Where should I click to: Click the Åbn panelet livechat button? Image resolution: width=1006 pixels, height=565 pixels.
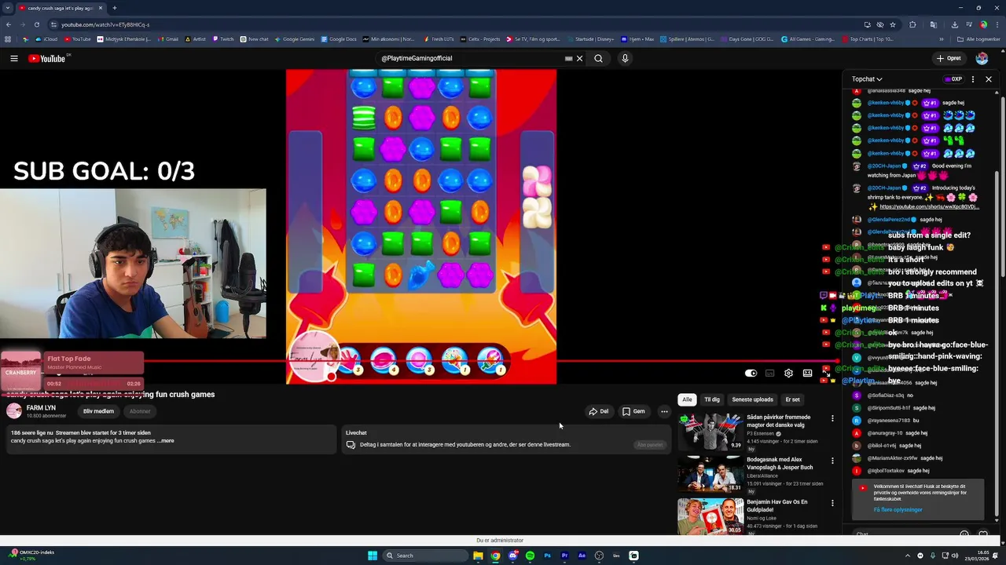650,445
